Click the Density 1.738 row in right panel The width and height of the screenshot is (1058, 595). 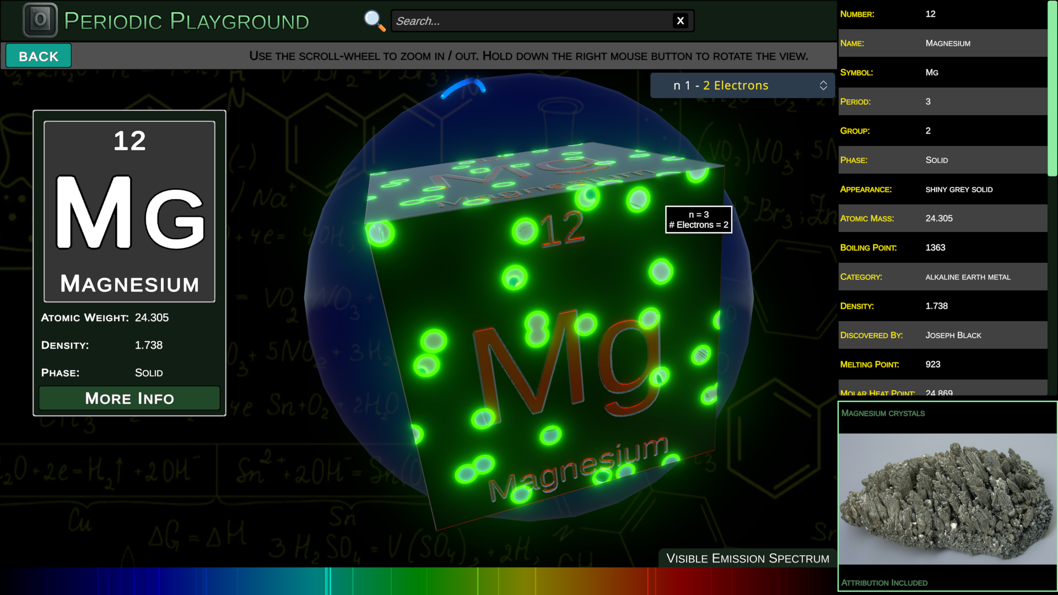943,306
